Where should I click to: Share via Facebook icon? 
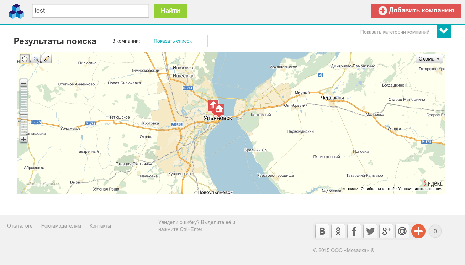[354, 231]
